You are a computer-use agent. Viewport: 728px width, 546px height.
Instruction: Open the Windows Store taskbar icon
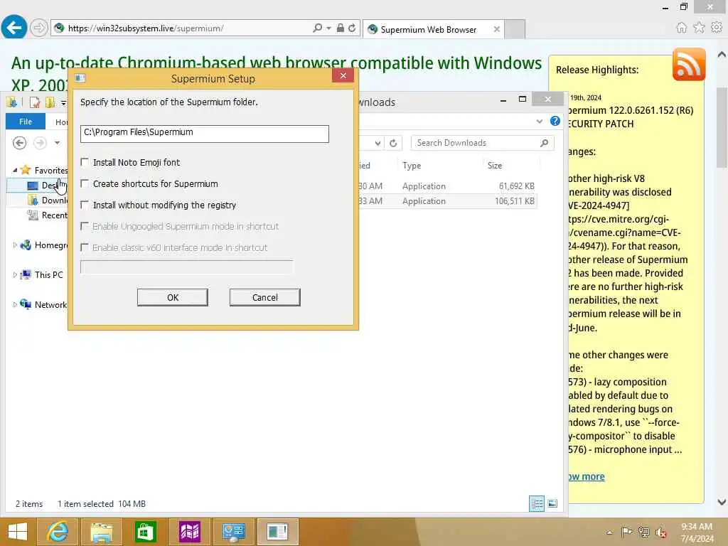coord(145,532)
